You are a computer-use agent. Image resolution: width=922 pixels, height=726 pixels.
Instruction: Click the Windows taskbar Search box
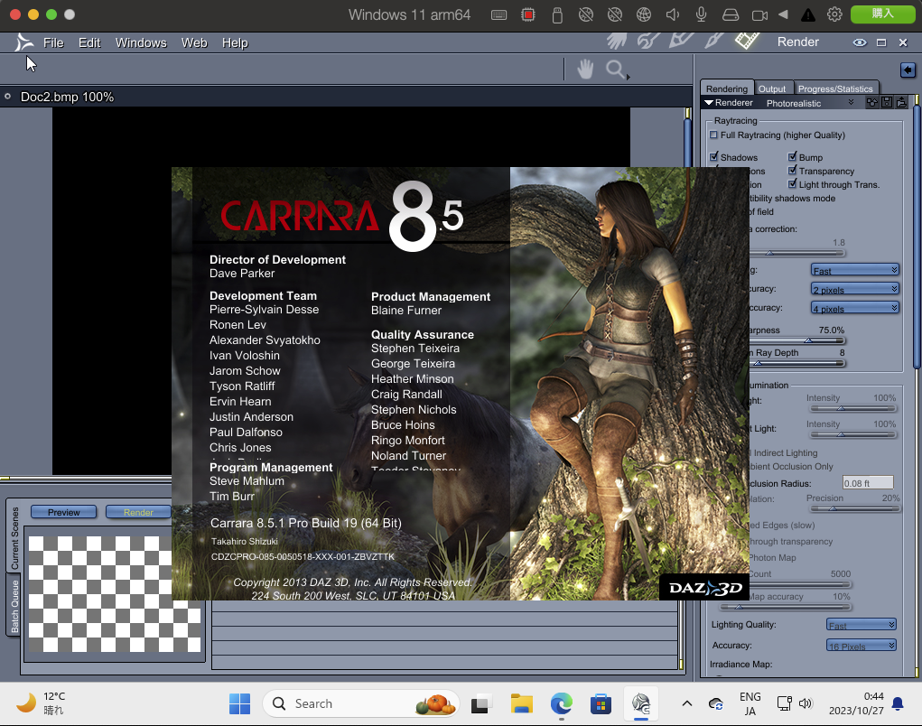[361, 703]
